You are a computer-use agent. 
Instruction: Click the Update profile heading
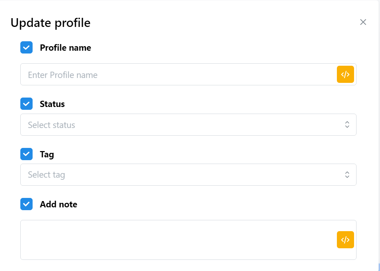click(50, 23)
